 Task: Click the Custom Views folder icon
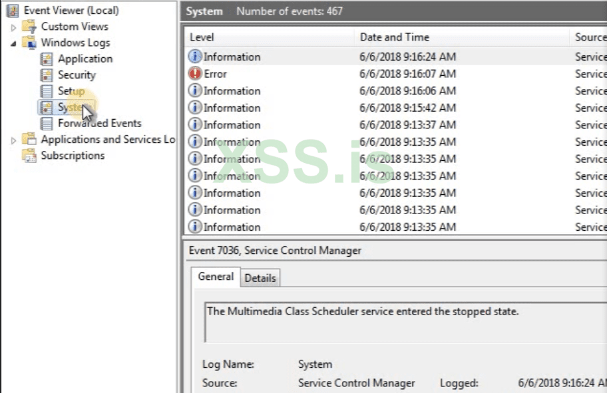click(29, 27)
